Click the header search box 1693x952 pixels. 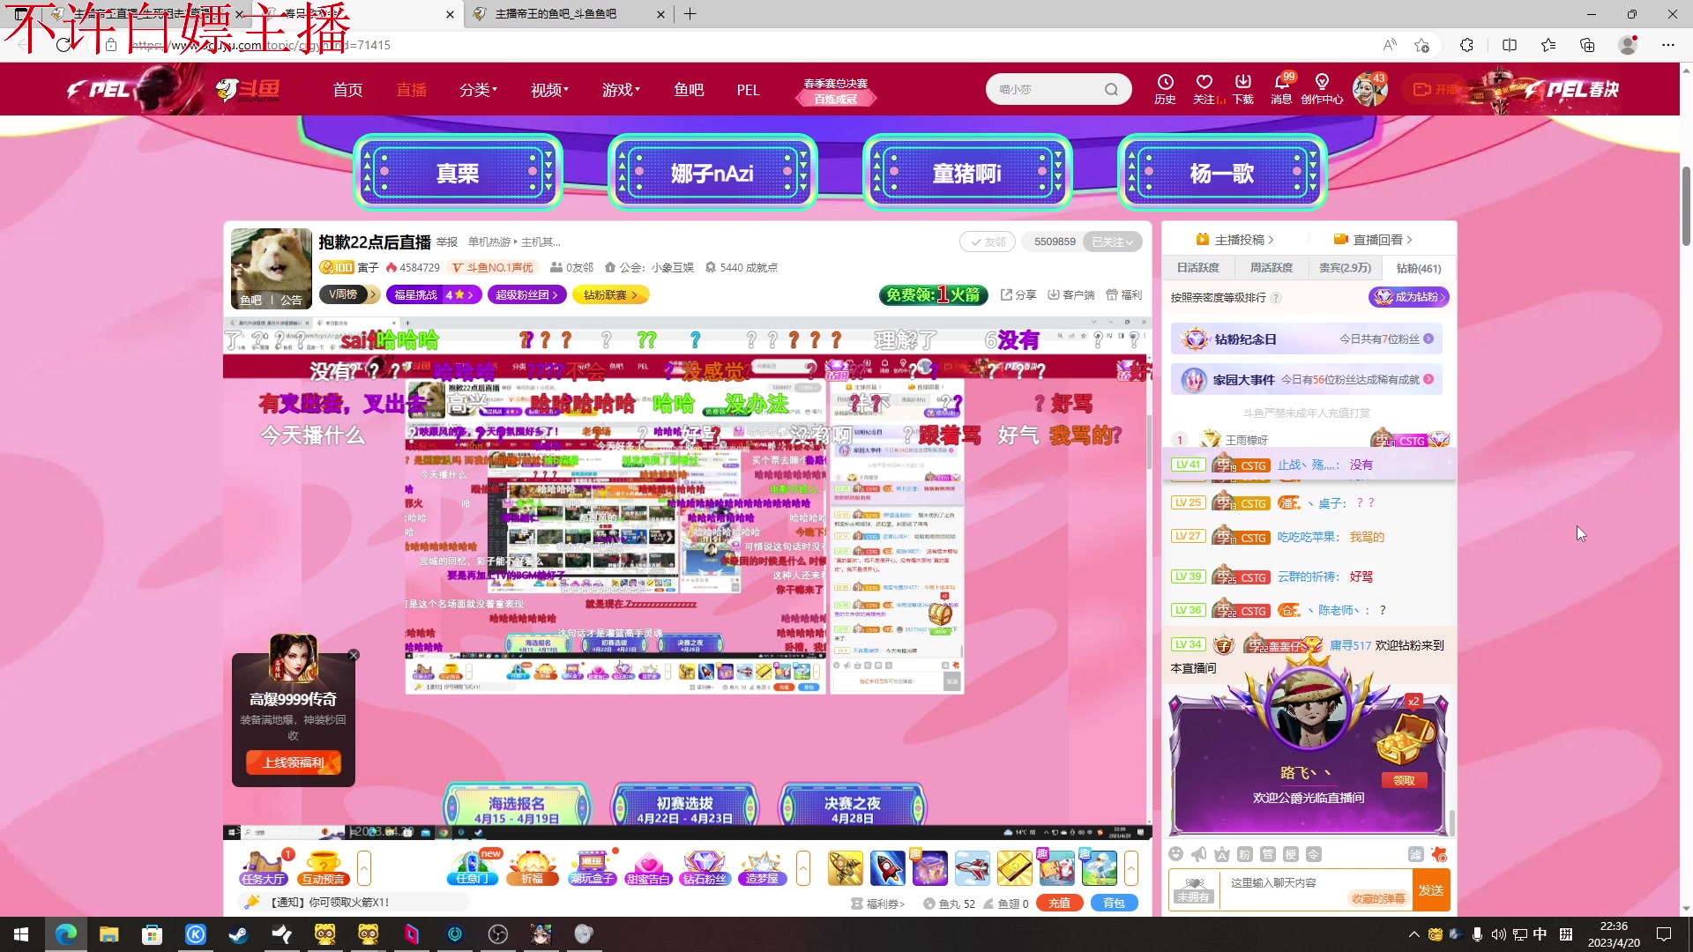pos(1057,89)
